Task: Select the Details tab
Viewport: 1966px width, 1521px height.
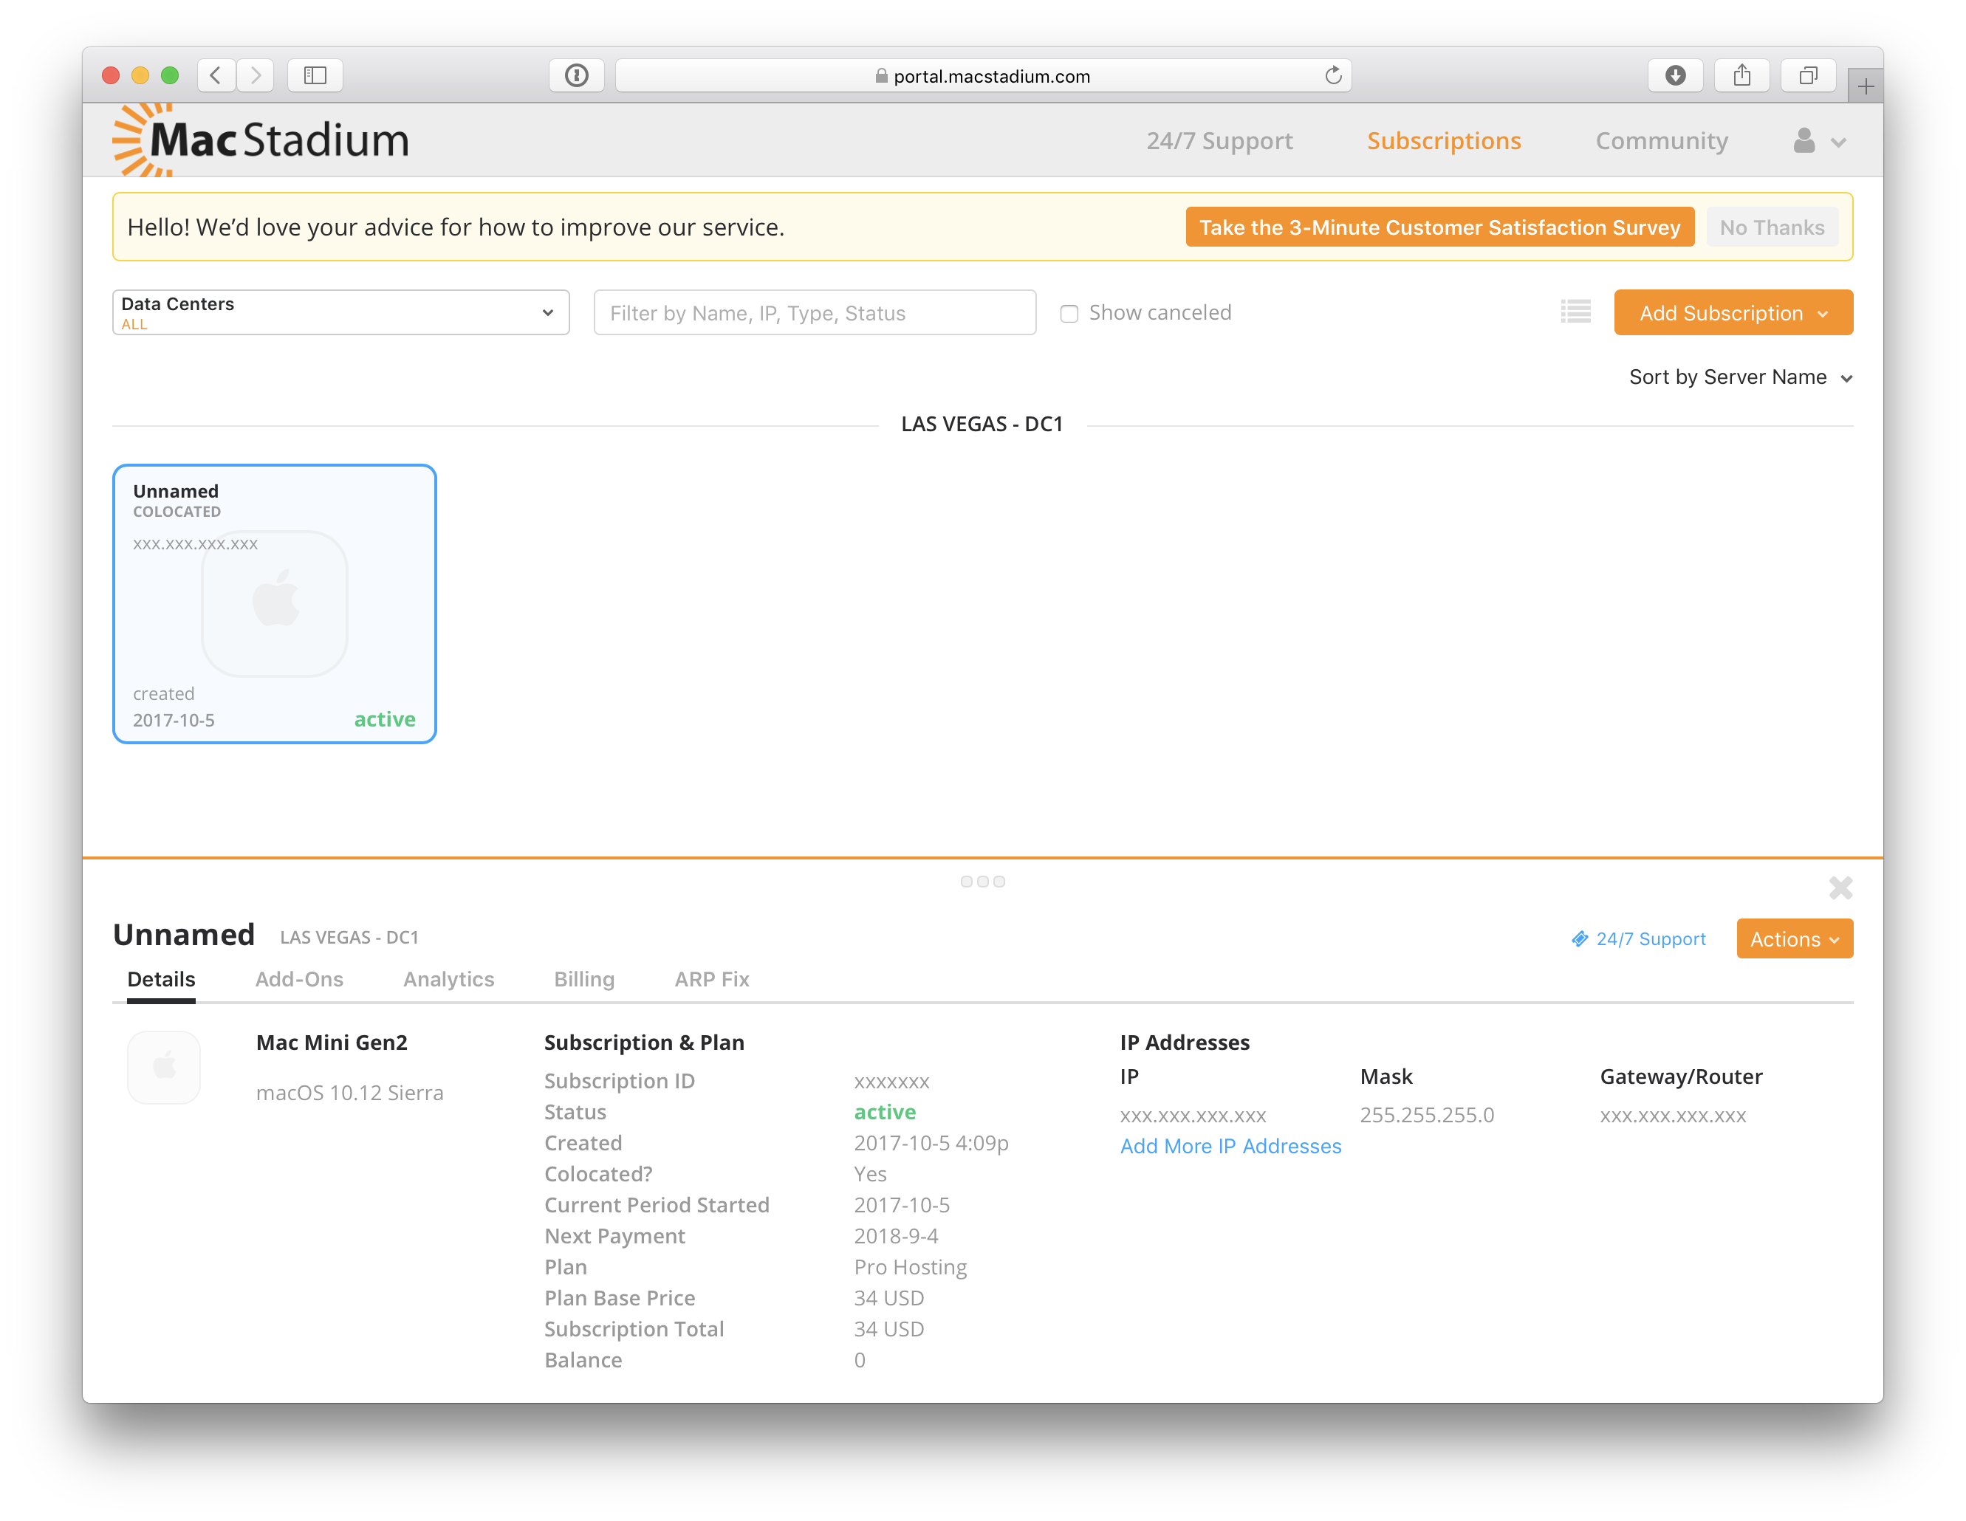Action: click(x=161, y=979)
